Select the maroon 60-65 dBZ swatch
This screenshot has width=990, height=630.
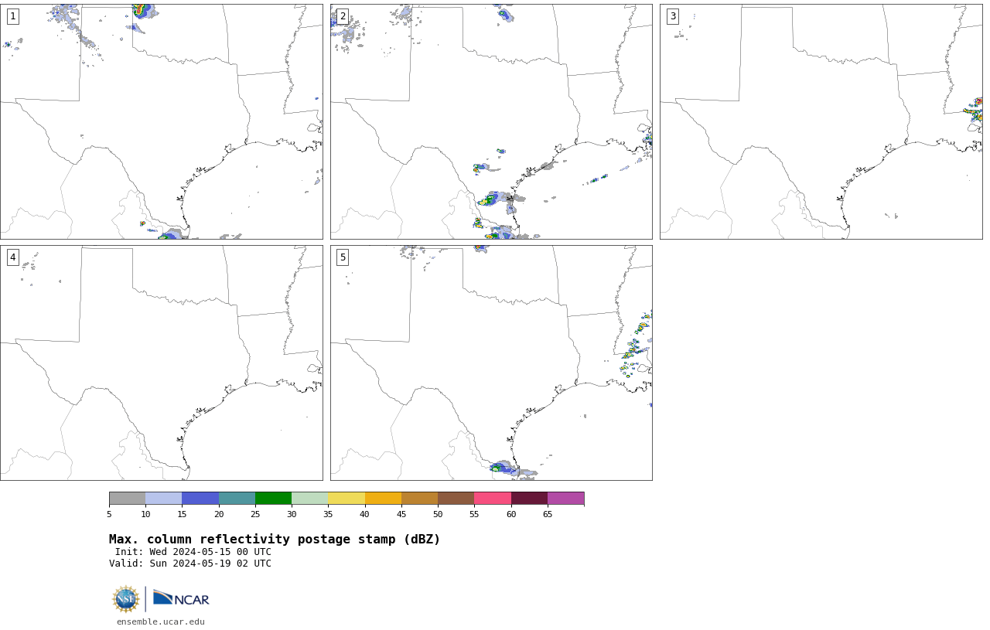(x=529, y=498)
